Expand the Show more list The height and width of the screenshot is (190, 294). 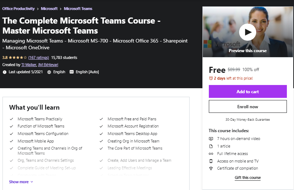click(x=21, y=182)
